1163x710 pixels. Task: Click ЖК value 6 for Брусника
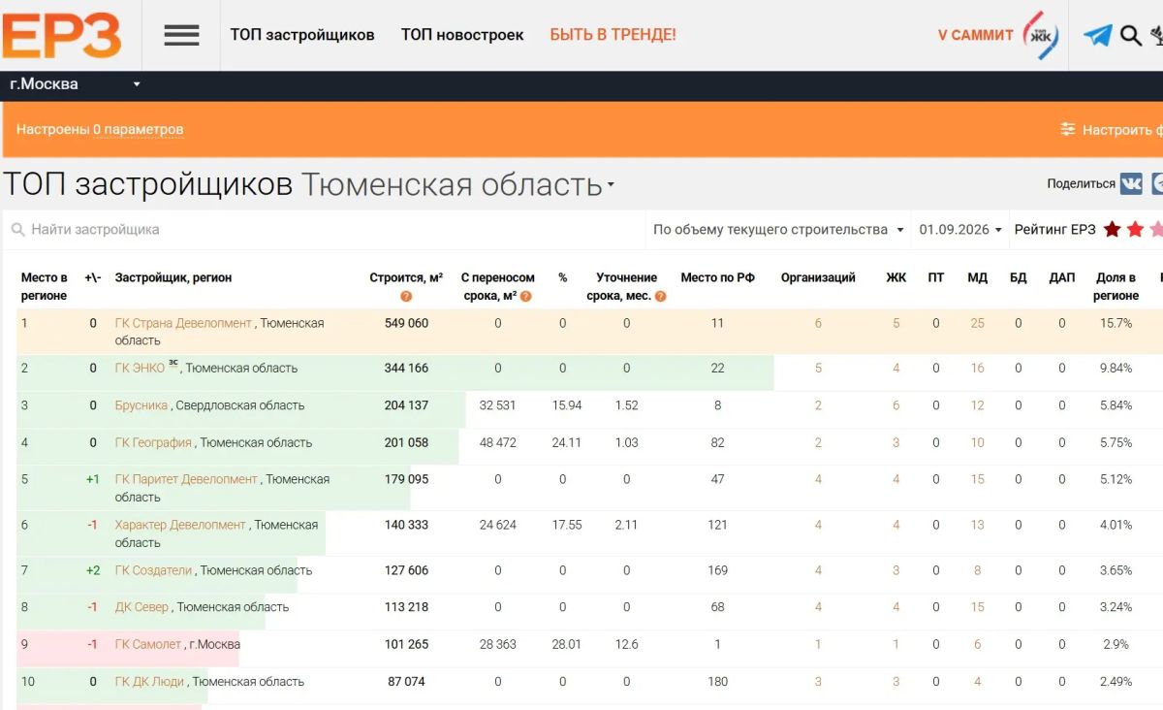pyautogui.click(x=896, y=405)
